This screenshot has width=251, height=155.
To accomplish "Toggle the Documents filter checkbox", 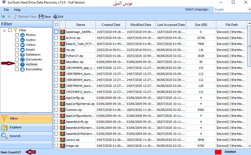I will [17, 60].
